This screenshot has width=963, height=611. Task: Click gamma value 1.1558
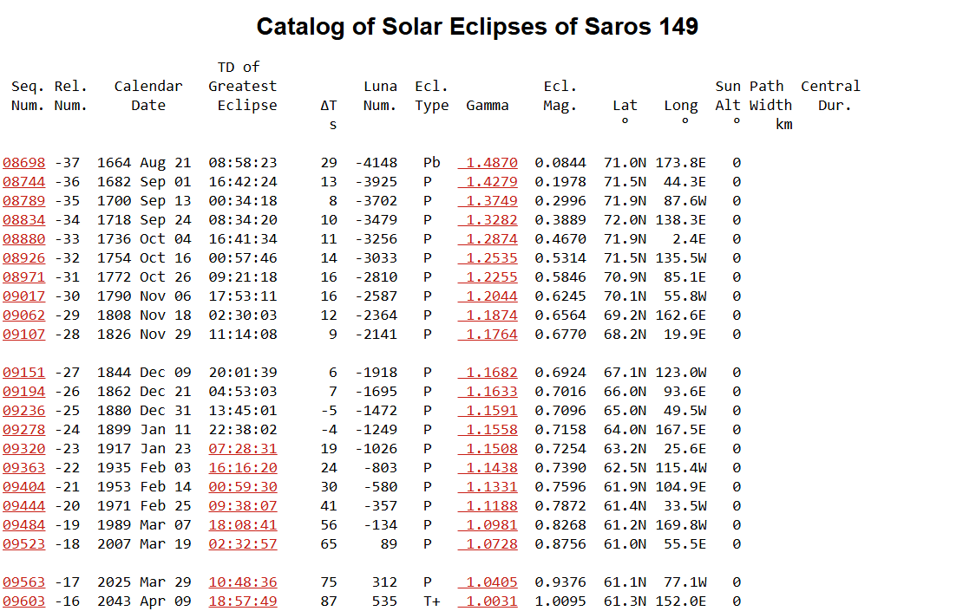488,429
